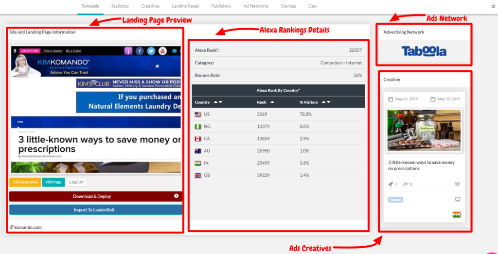Click the Alexa Rank value 22807

[355, 50]
